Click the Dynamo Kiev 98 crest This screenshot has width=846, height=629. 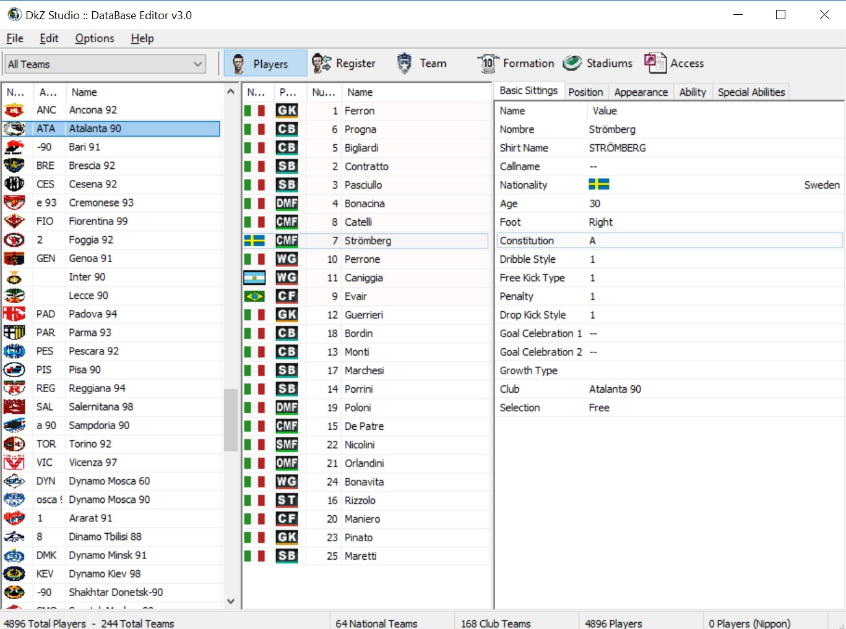pyautogui.click(x=14, y=574)
